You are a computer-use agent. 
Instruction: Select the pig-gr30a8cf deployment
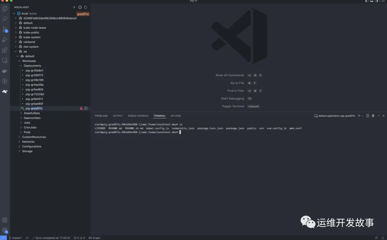pyautogui.click(x=34, y=70)
